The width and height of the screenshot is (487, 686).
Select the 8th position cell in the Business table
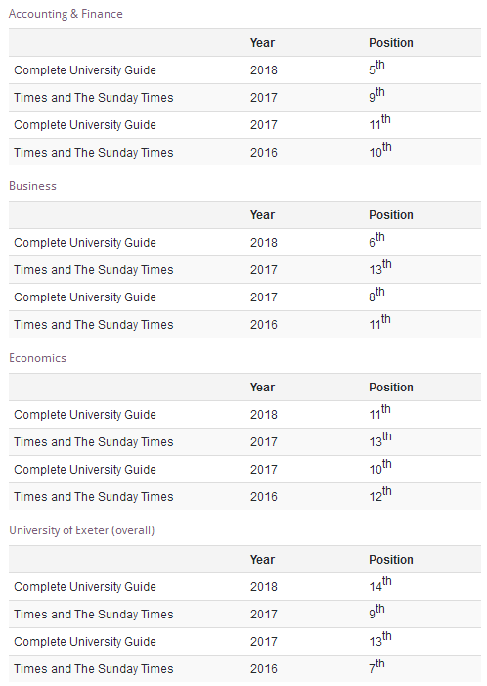pos(376,295)
